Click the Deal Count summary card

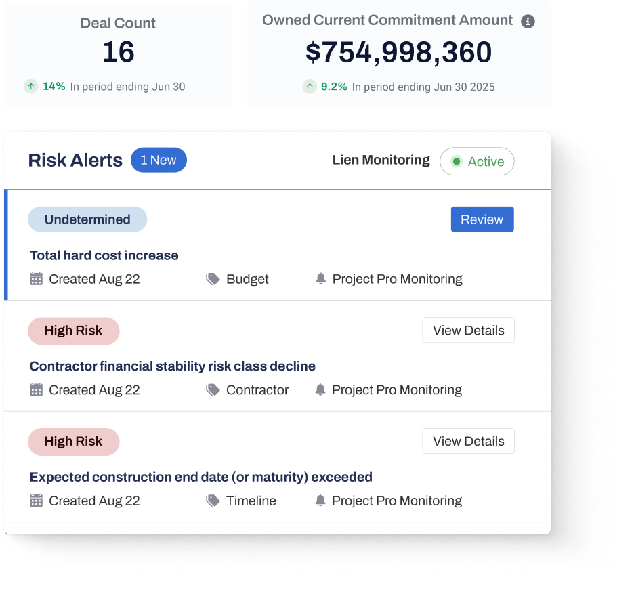click(x=118, y=54)
